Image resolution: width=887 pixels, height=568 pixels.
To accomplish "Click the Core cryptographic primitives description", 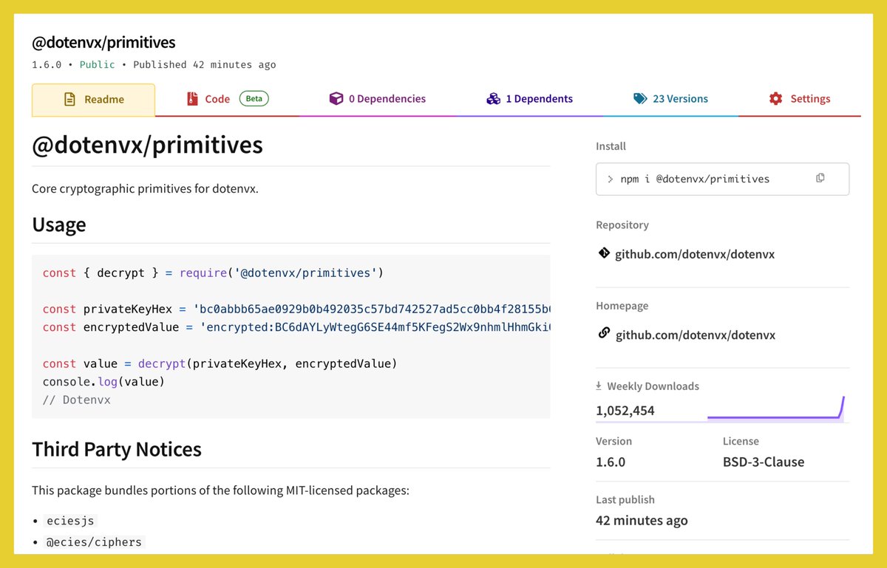I will (145, 189).
